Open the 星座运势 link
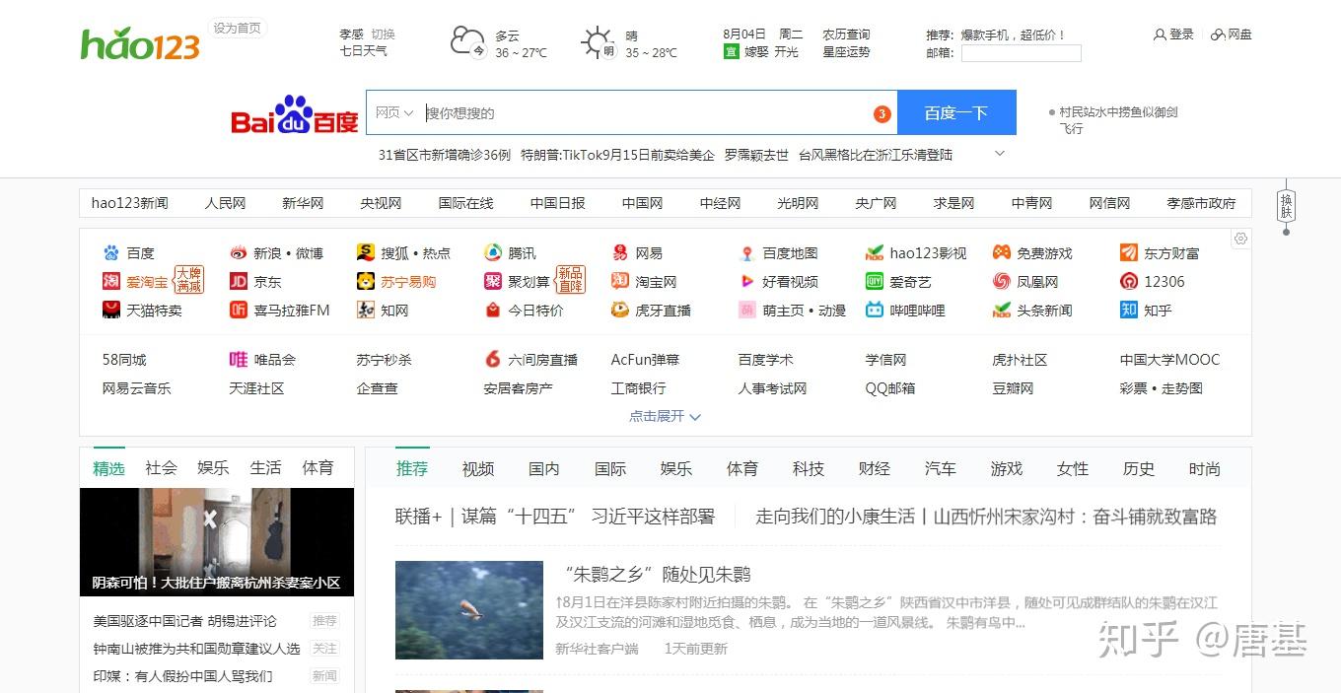The width and height of the screenshot is (1341, 693). [x=847, y=51]
